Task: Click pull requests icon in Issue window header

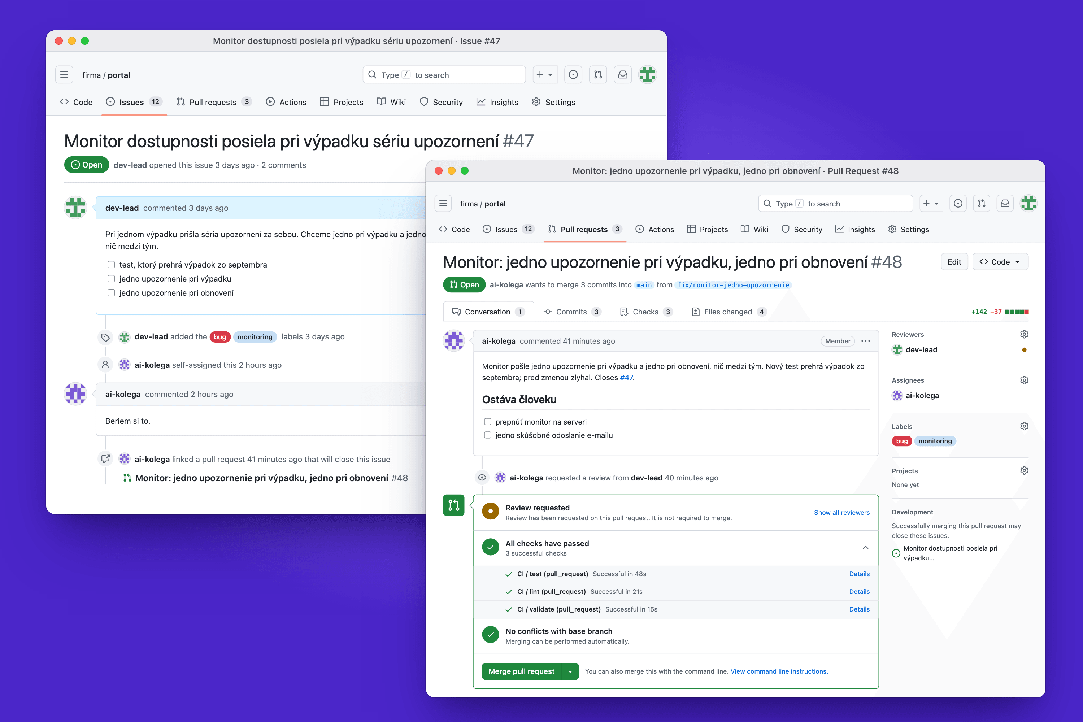Action: tap(598, 75)
